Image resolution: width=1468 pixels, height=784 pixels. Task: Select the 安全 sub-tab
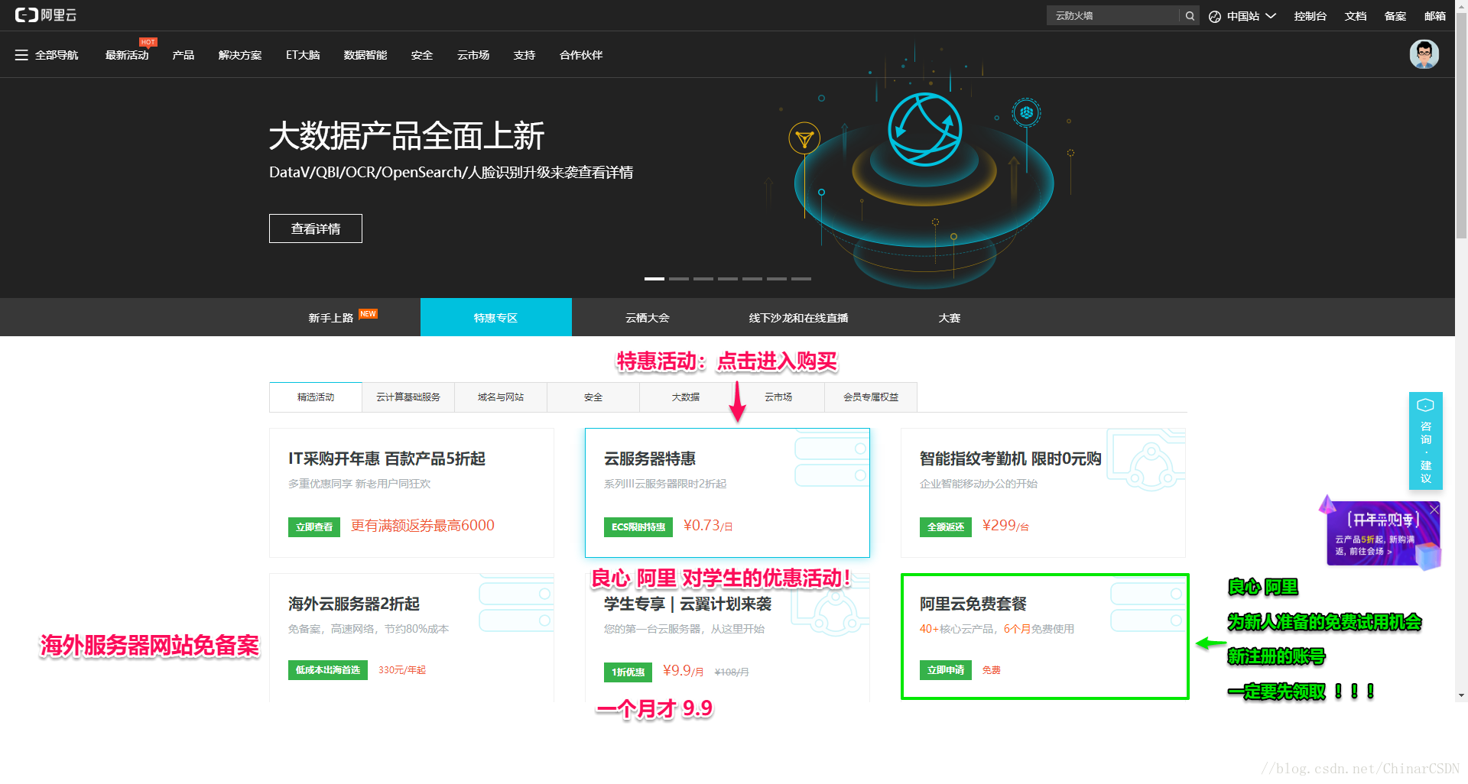593,397
